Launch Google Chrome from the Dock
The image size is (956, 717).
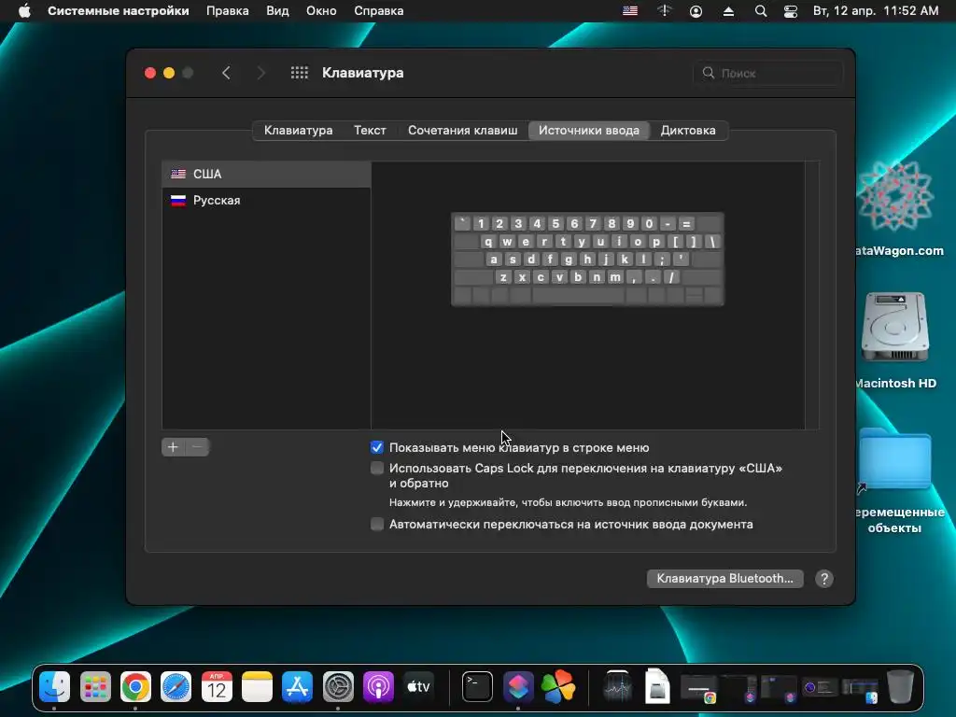(135, 687)
